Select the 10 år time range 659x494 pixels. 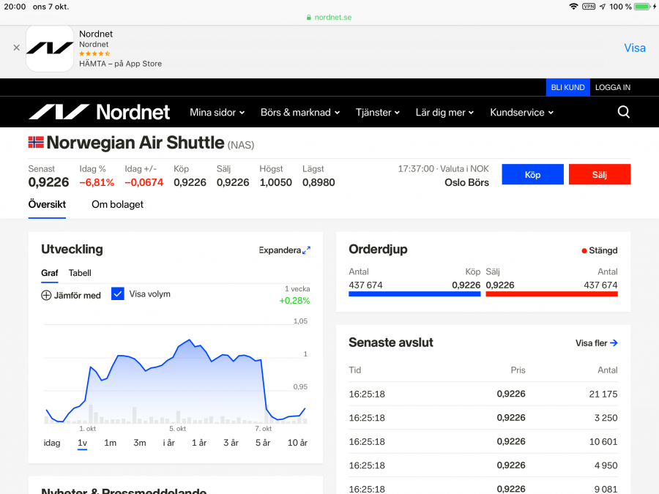click(x=297, y=443)
